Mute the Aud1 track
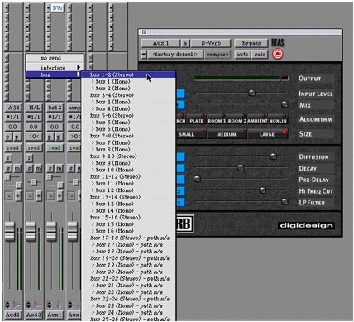The height and width of the screenshot is (322, 354). (x=17, y=168)
